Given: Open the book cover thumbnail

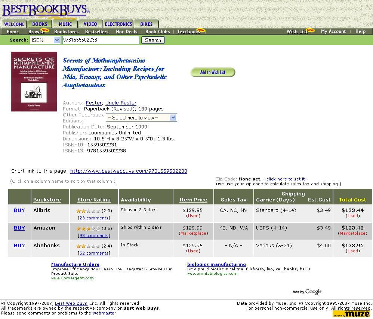Looking at the screenshot, I should point(34,82).
